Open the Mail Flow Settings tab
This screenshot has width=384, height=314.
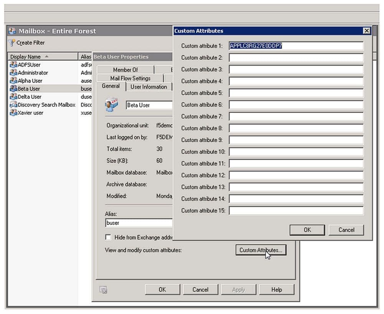click(x=130, y=78)
